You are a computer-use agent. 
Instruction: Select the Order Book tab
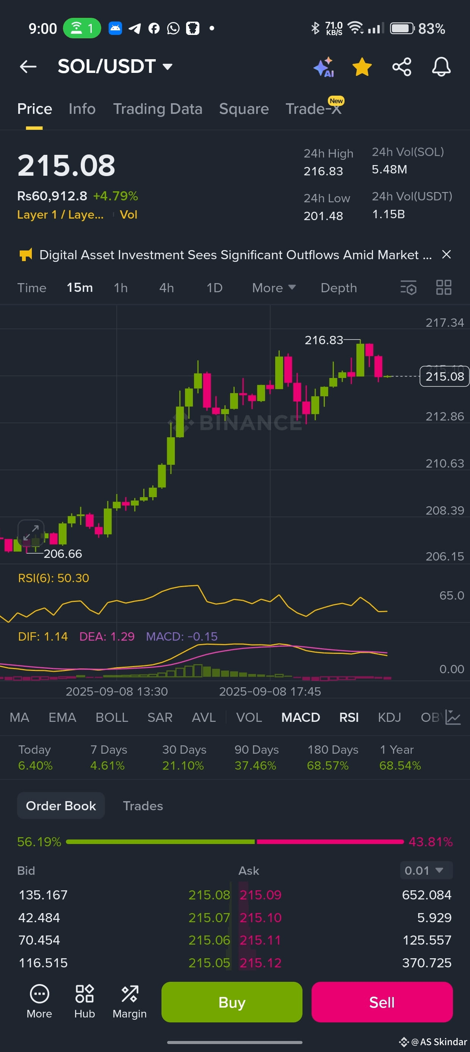61,806
